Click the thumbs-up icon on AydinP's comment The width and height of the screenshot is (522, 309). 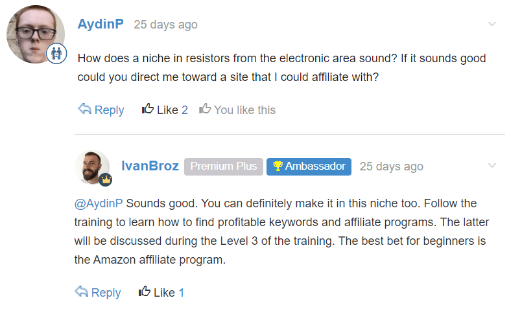tap(147, 108)
